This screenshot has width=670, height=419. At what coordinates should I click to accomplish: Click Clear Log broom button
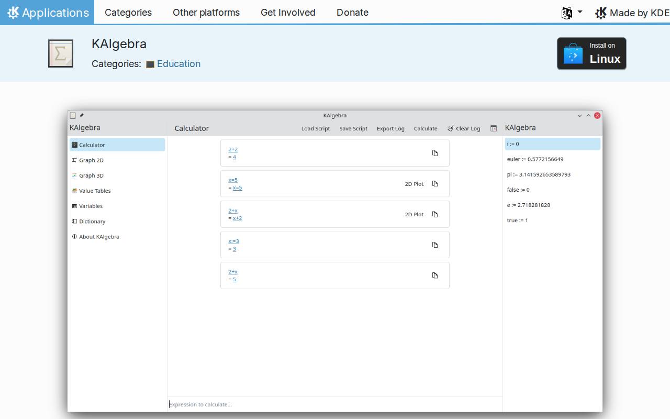tap(464, 128)
